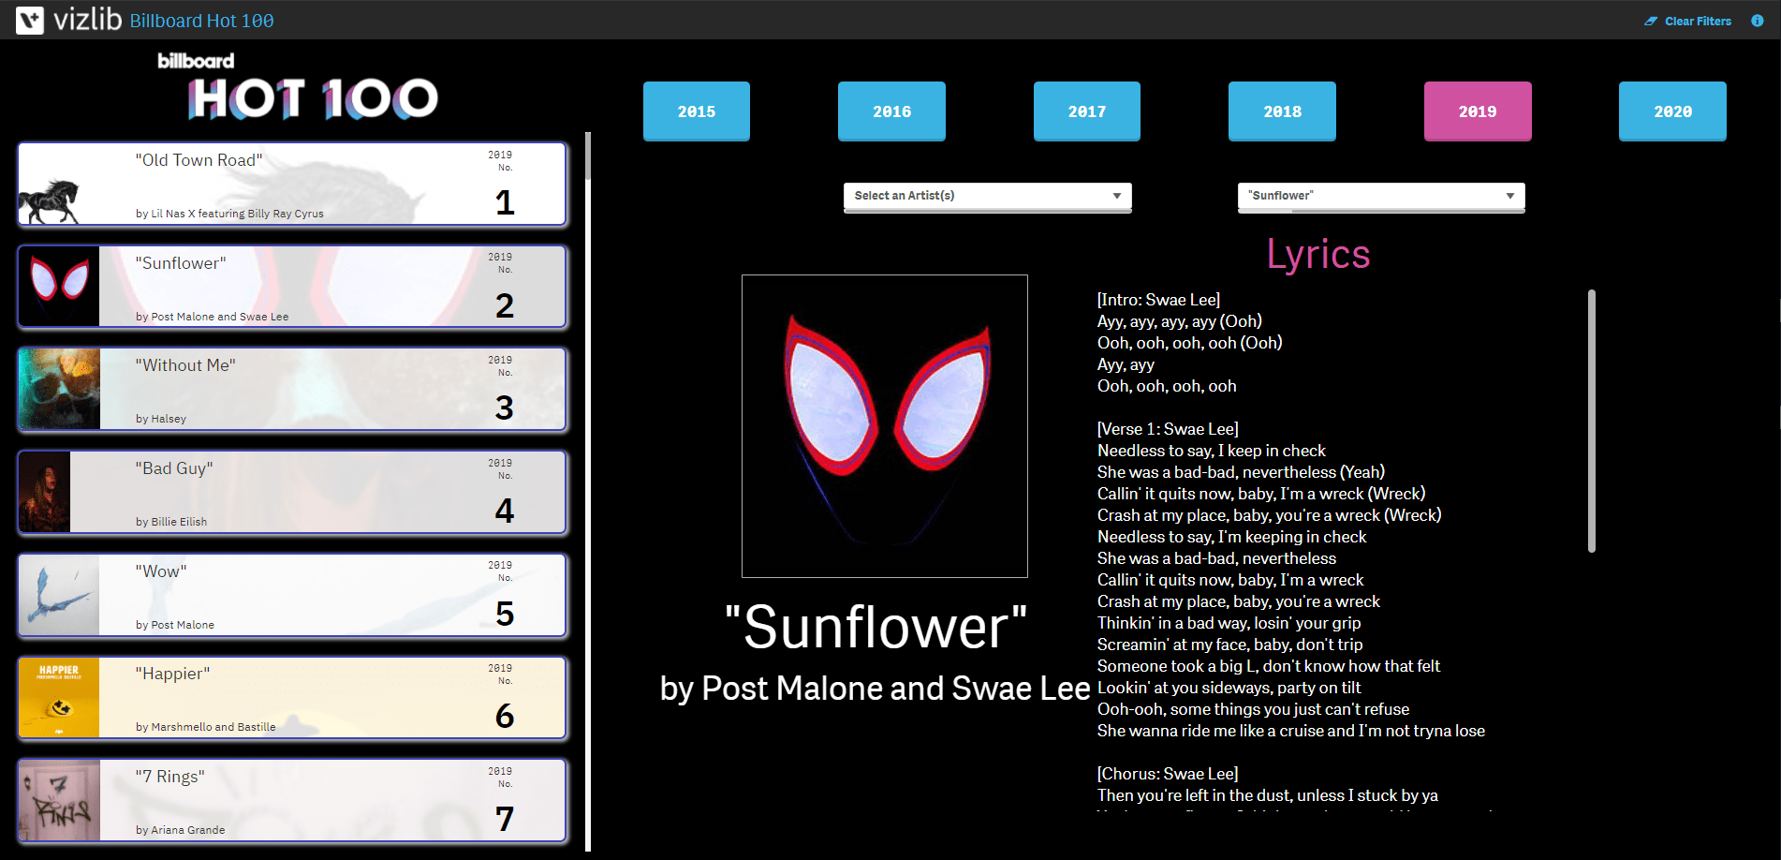Click the 7 Rings album thumbnail
This screenshot has width=1781, height=860.
pyautogui.click(x=59, y=800)
